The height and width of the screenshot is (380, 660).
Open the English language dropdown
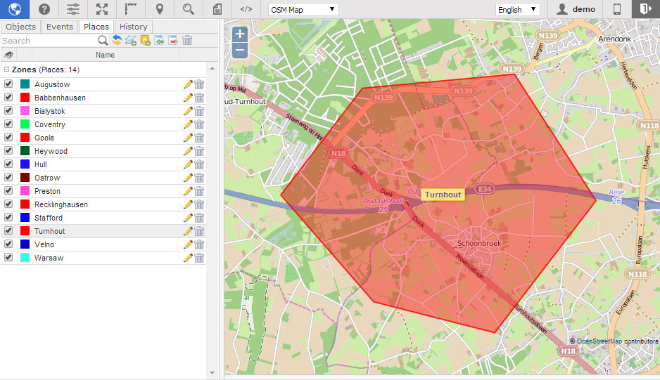(517, 9)
